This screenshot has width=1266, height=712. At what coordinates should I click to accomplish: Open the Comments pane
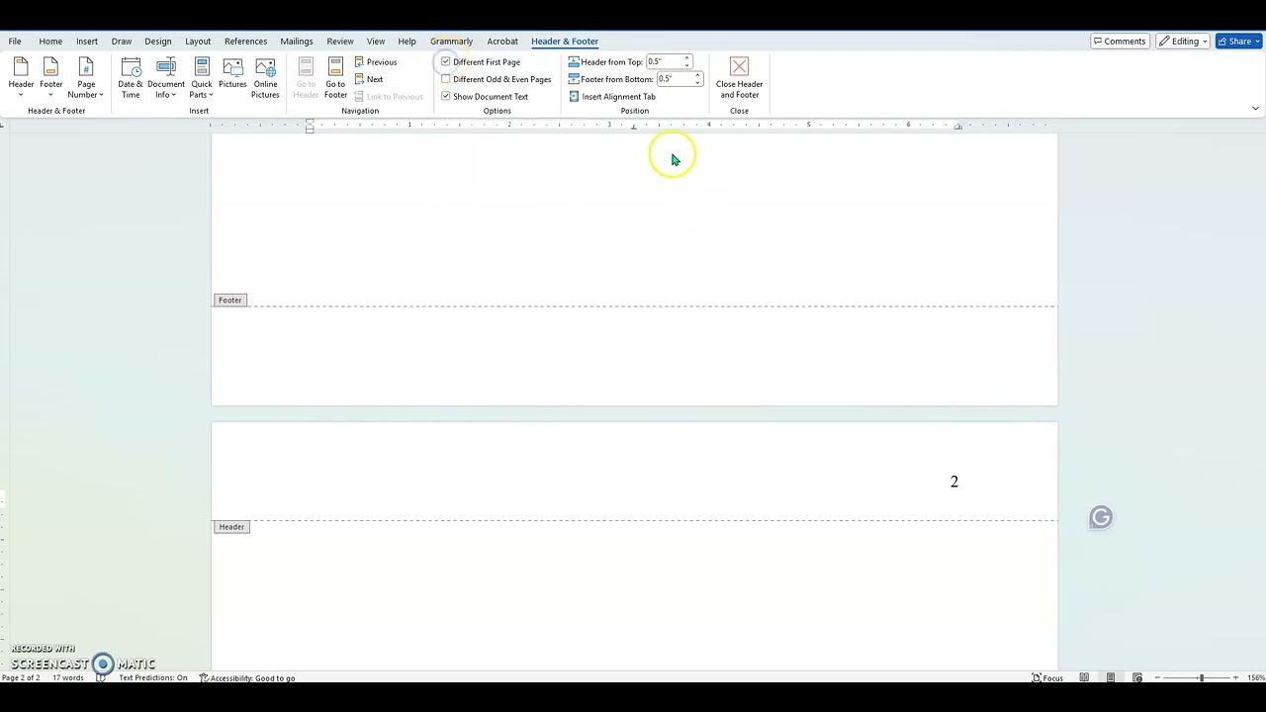pyautogui.click(x=1119, y=42)
